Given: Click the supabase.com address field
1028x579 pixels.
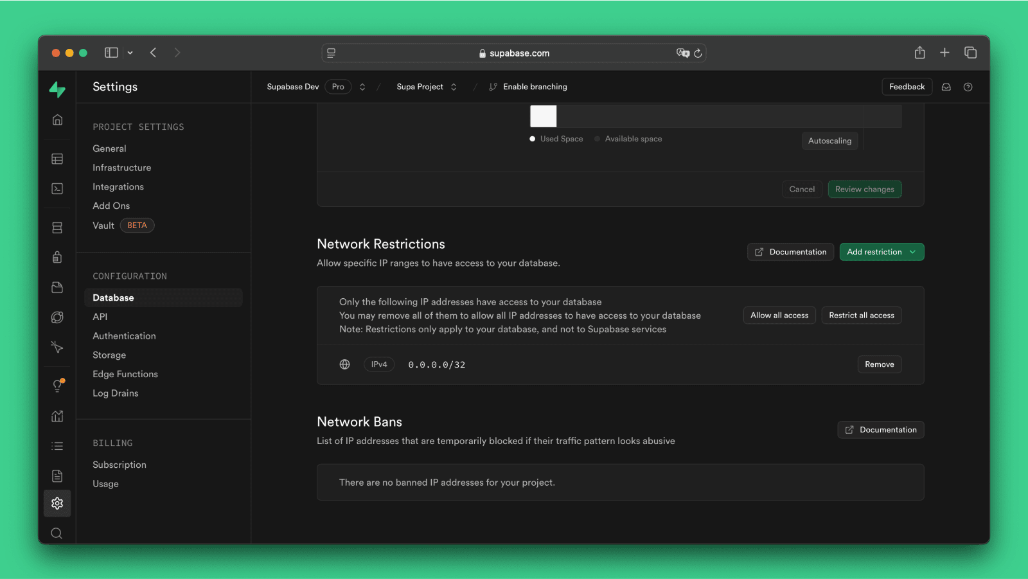Looking at the screenshot, I should pos(514,53).
